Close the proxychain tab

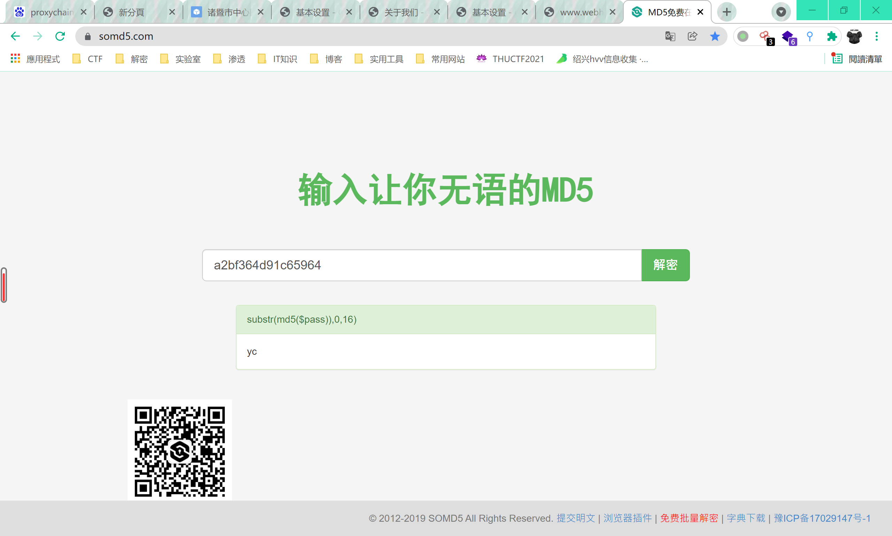pos(83,12)
